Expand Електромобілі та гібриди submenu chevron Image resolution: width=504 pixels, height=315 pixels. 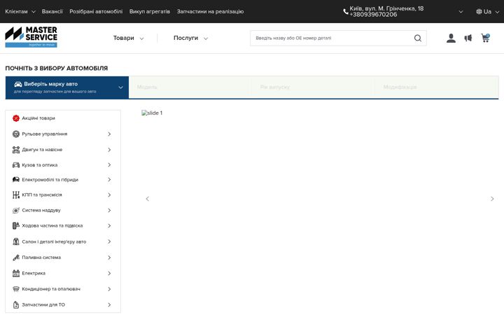(x=109, y=180)
